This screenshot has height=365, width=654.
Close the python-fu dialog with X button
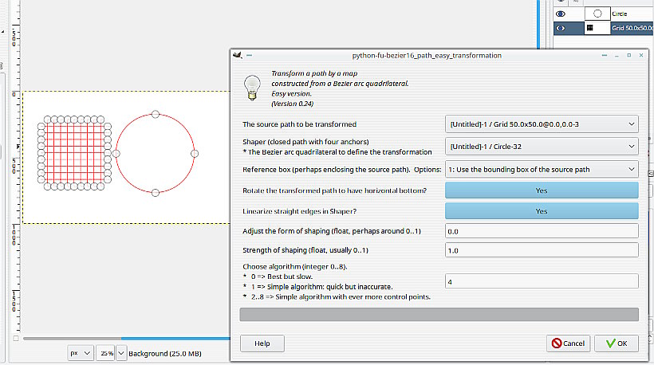pos(641,55)
